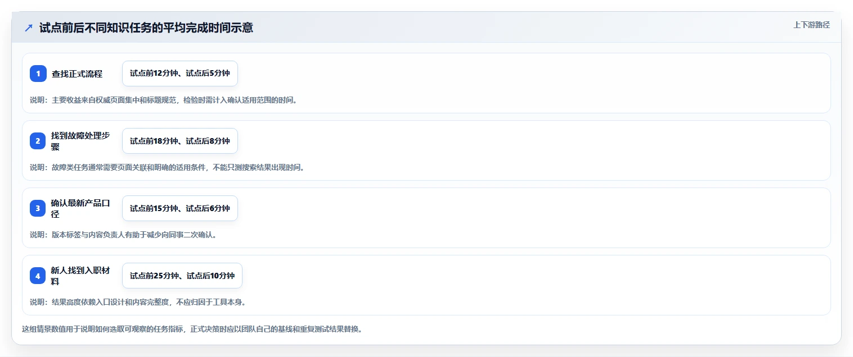Click step number badge 1
Screen dimensions: 853x357
[38, 74]
